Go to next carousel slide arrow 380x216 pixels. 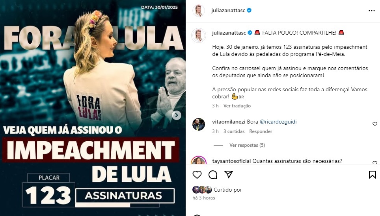point(177,115)
